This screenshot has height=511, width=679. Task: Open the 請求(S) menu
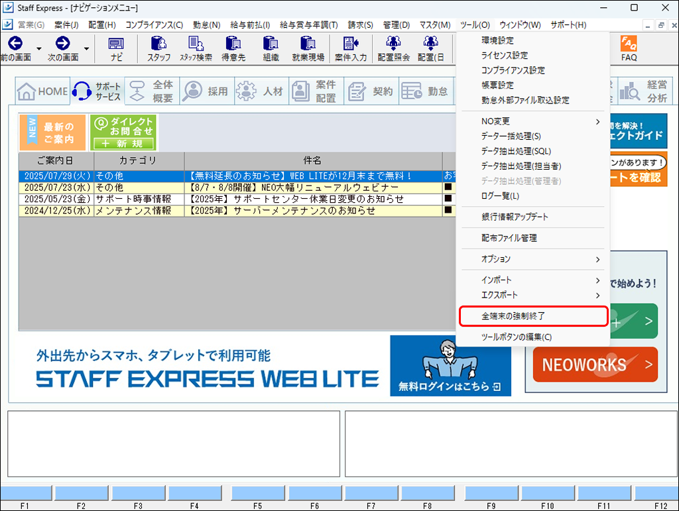[360, 25]
